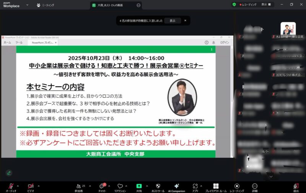Image resolution: width=306 pixels, height=193 pixels.
Task: Expand the video options arrow next to ビデオ
Action: point(38,186)
